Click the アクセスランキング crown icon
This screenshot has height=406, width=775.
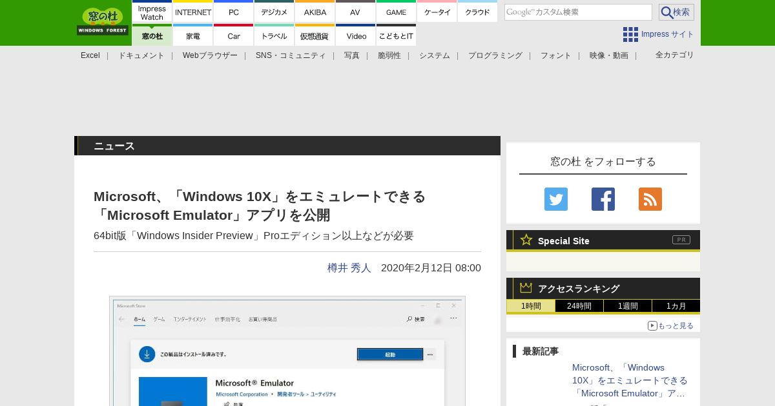pyautogui.click(x=526, y=287)
